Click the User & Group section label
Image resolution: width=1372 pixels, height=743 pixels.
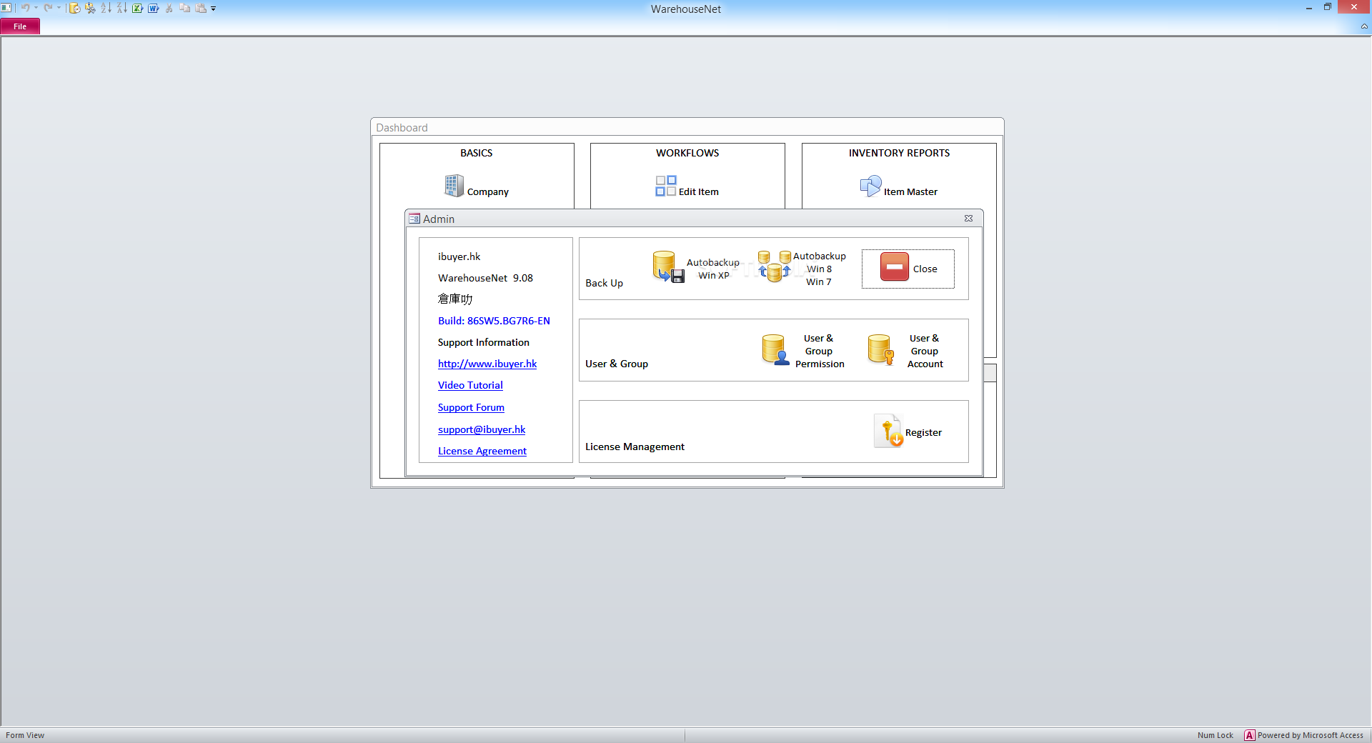[617, 364]
